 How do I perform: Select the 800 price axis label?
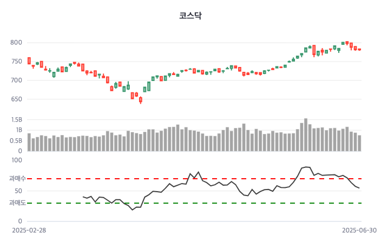16,43
